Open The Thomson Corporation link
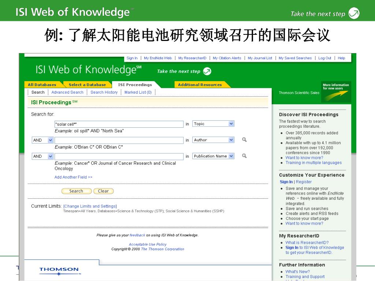Screen dimensions: 375x281 pyautogui.click(x=163, y=249)
